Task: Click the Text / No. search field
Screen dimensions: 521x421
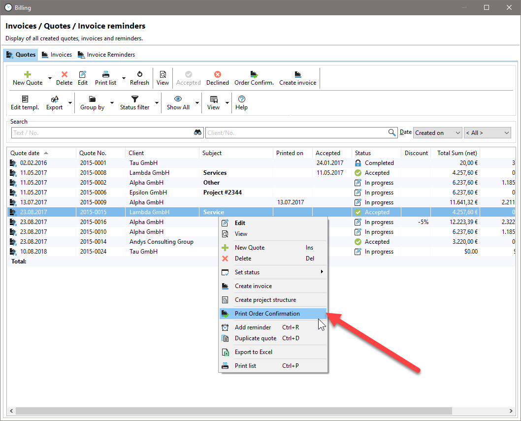Action: tap(102, 132)
